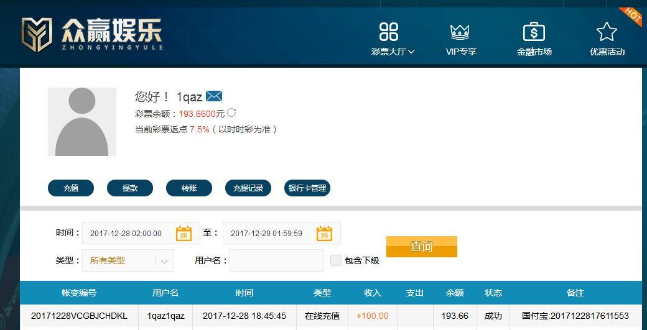Open the start time calendar icon

pyautogui.click(x=184, y=233)
